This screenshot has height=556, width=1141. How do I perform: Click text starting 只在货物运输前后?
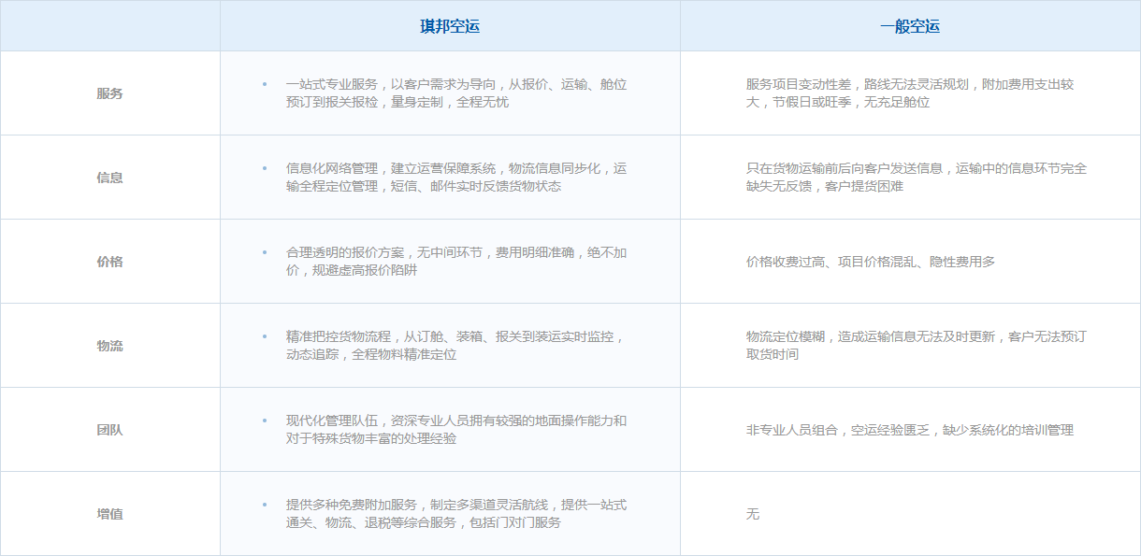[x=917, y=178]
